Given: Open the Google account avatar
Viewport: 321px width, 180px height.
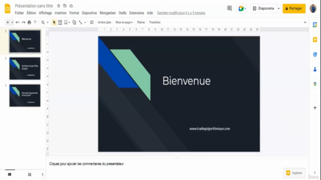Looking at the screenshot, I should click(313, 8).
